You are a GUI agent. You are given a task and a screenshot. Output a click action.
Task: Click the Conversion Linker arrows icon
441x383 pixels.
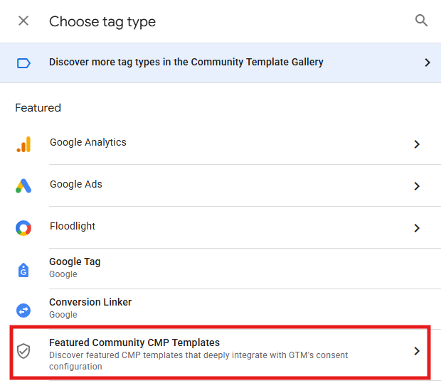pos(23,311)
